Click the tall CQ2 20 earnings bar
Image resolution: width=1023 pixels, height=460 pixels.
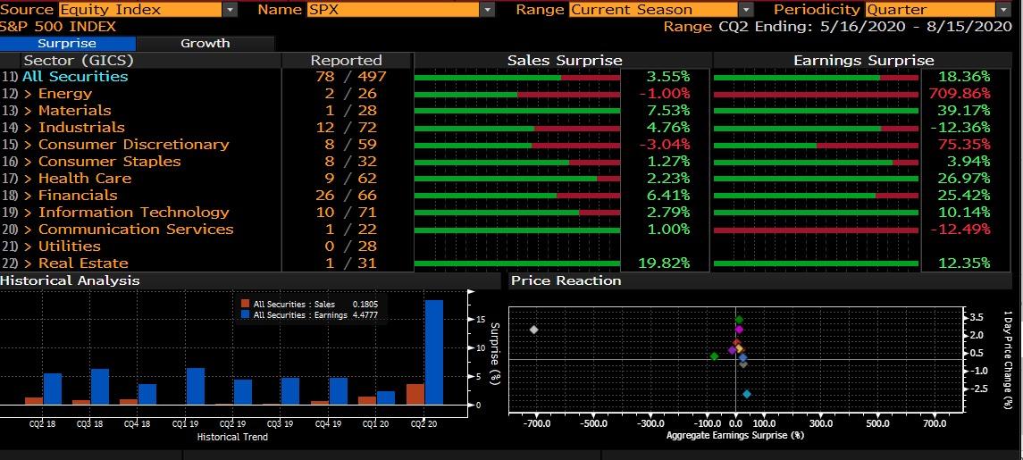[434, 352]
